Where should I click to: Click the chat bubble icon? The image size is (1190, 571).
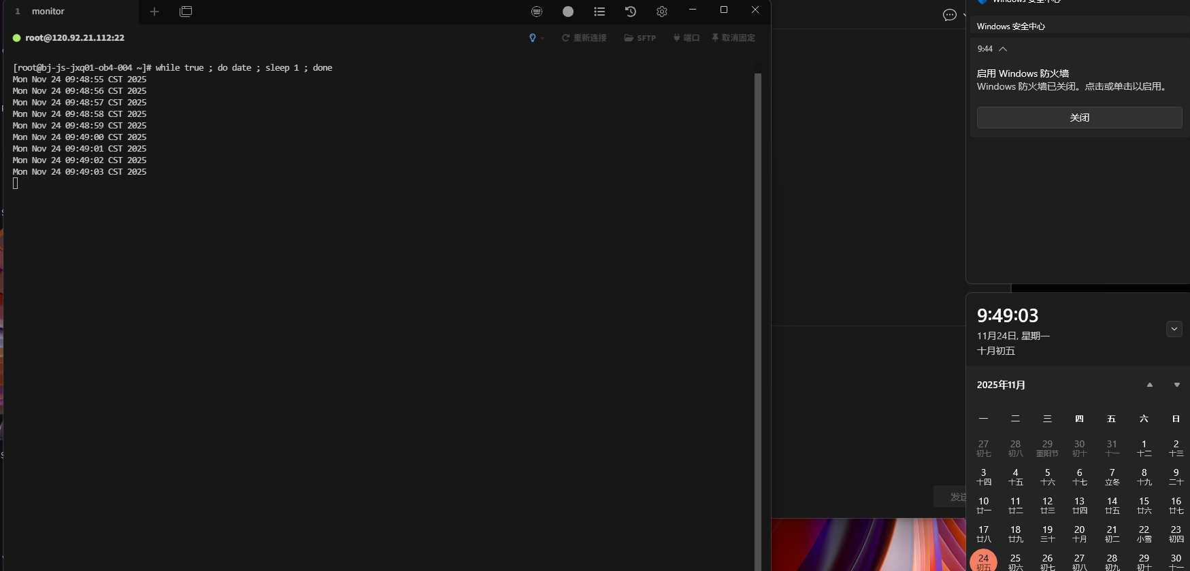tap(950, 15)
